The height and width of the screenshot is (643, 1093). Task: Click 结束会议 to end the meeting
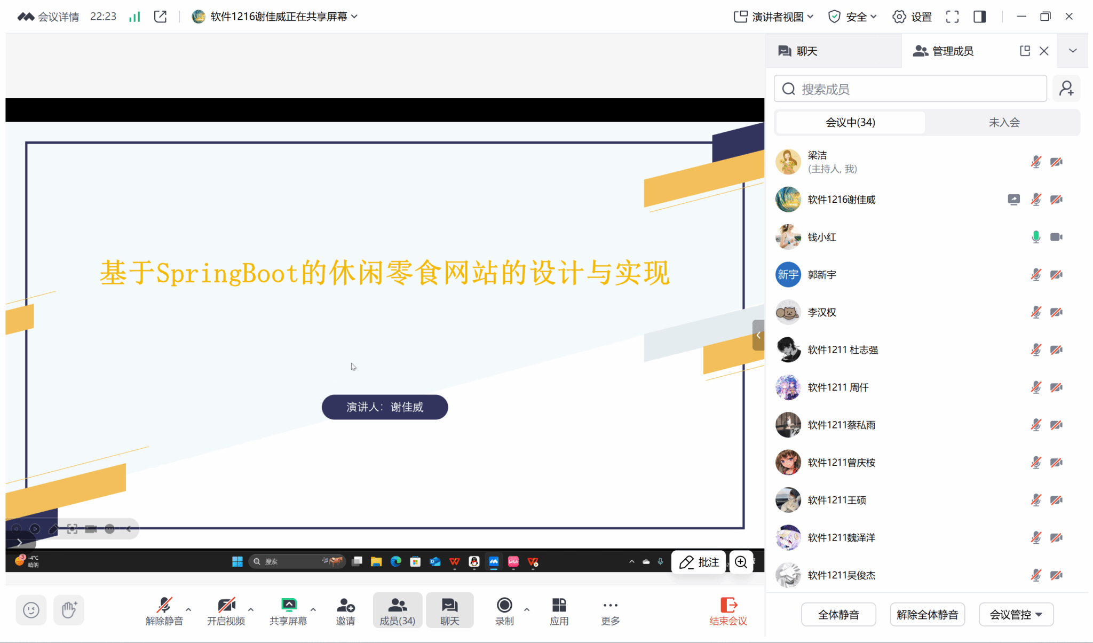tap(728, 610)
